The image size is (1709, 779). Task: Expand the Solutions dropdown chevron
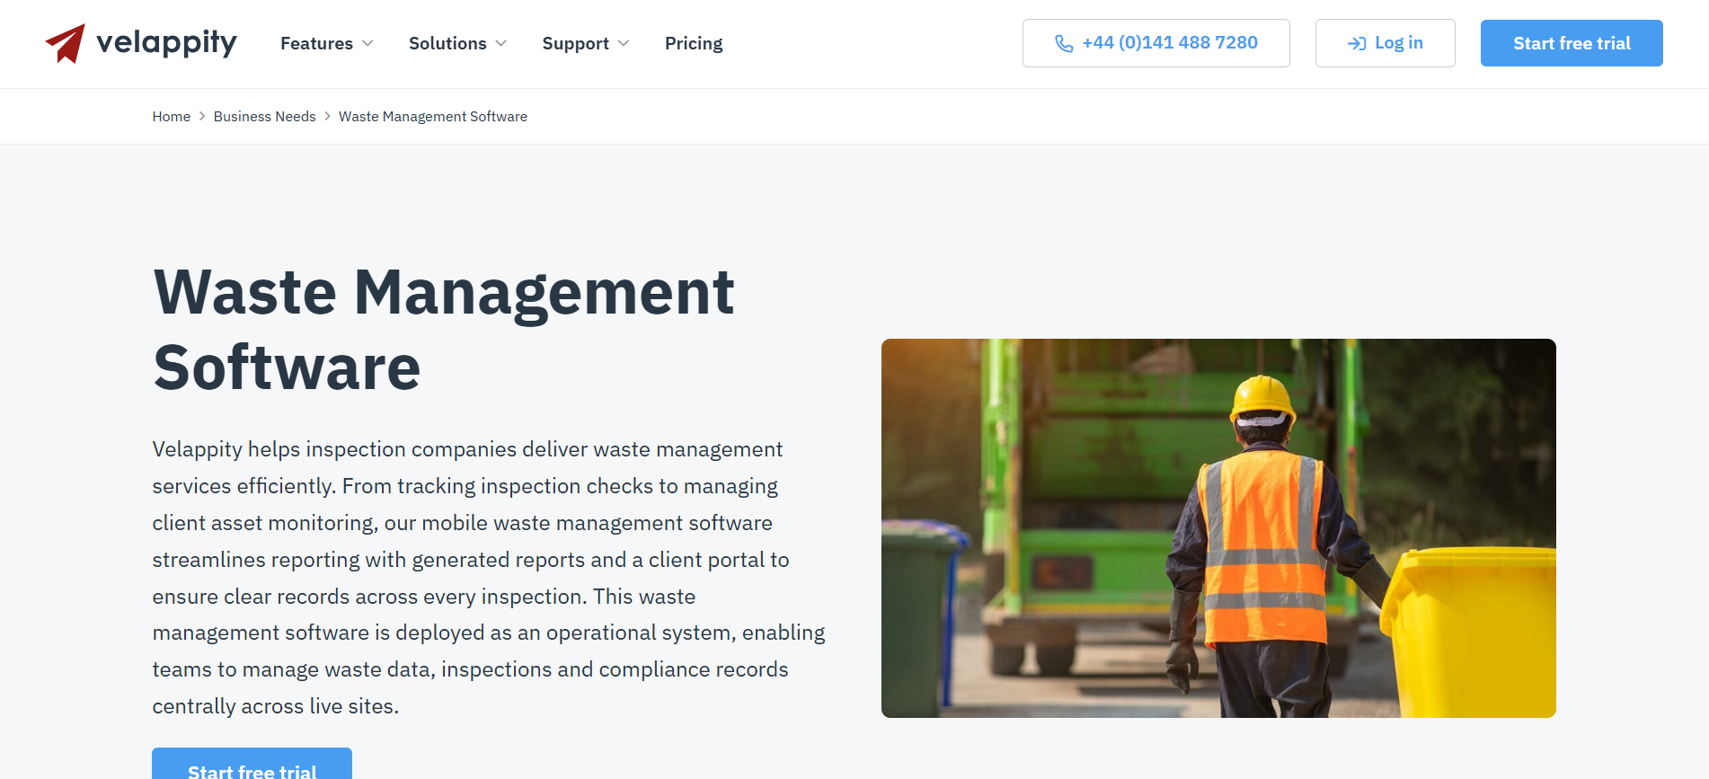click(501, 43)
